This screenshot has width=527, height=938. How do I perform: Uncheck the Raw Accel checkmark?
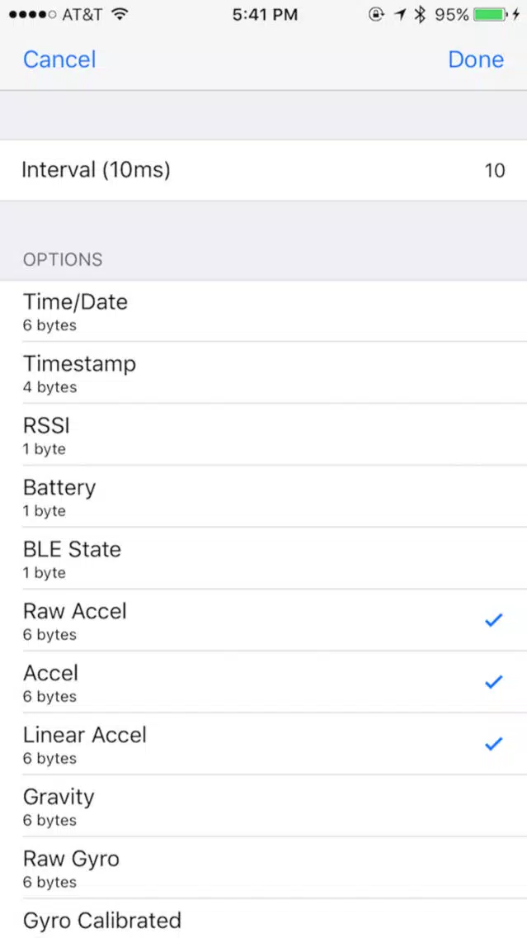[493, 620]
